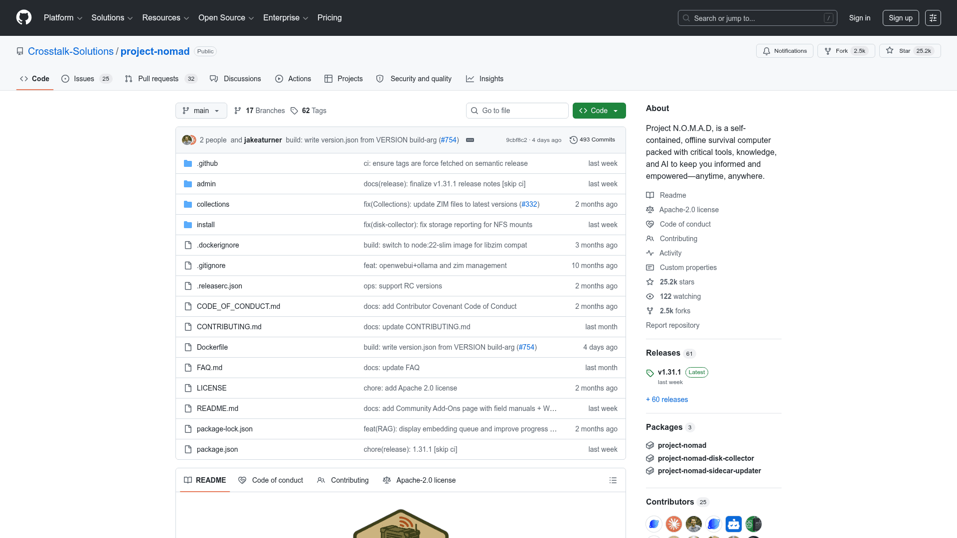This screenshot has width=957, height=538.
Task: Fork the project-nomad repository
Action: [x=846, y=51]
